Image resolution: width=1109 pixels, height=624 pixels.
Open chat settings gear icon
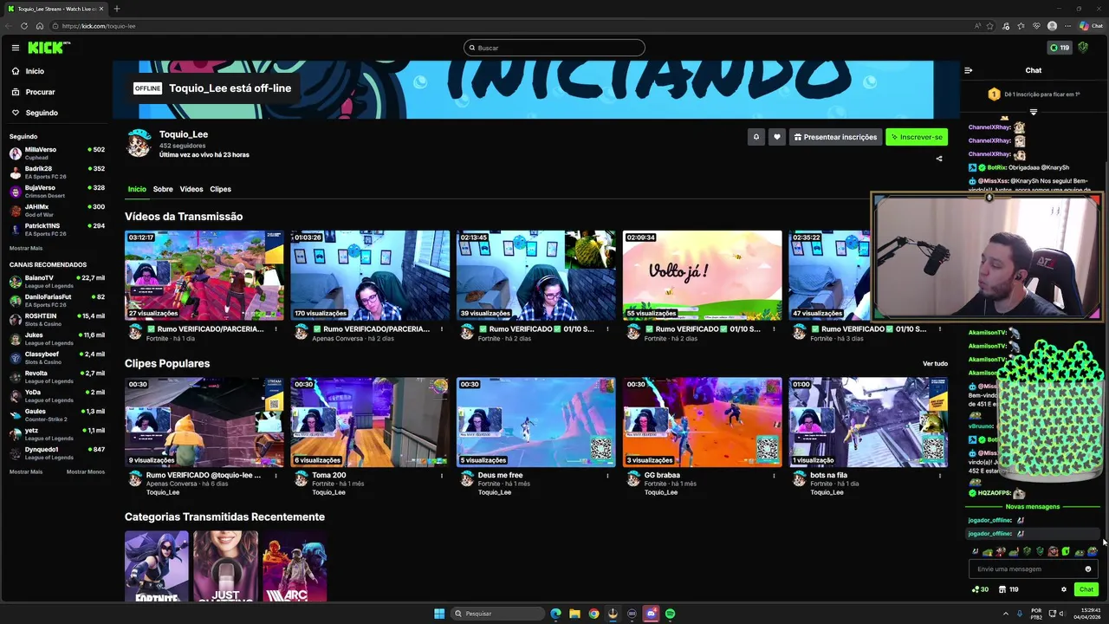click(x=1064, y=589)
